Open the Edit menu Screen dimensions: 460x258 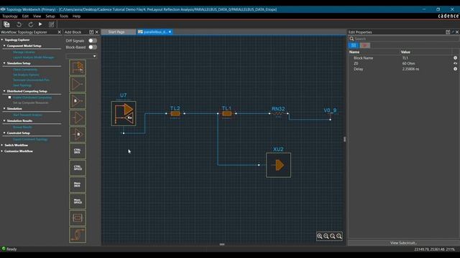(25, 16)
